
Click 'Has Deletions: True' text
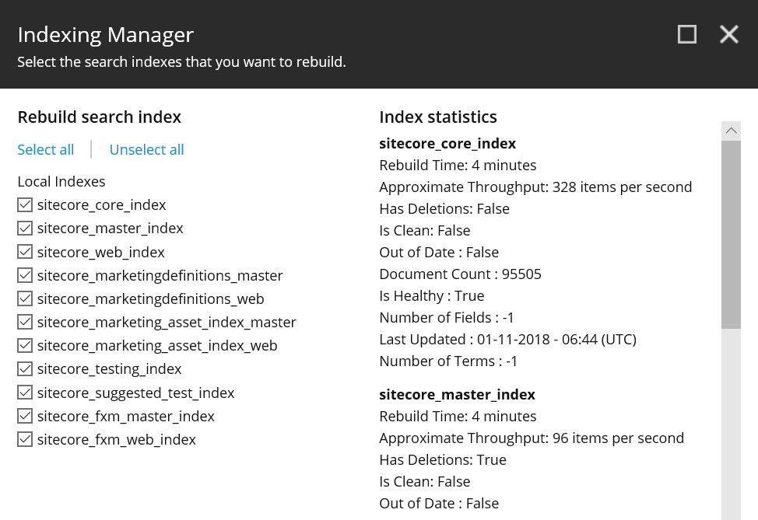pos(443,459)
